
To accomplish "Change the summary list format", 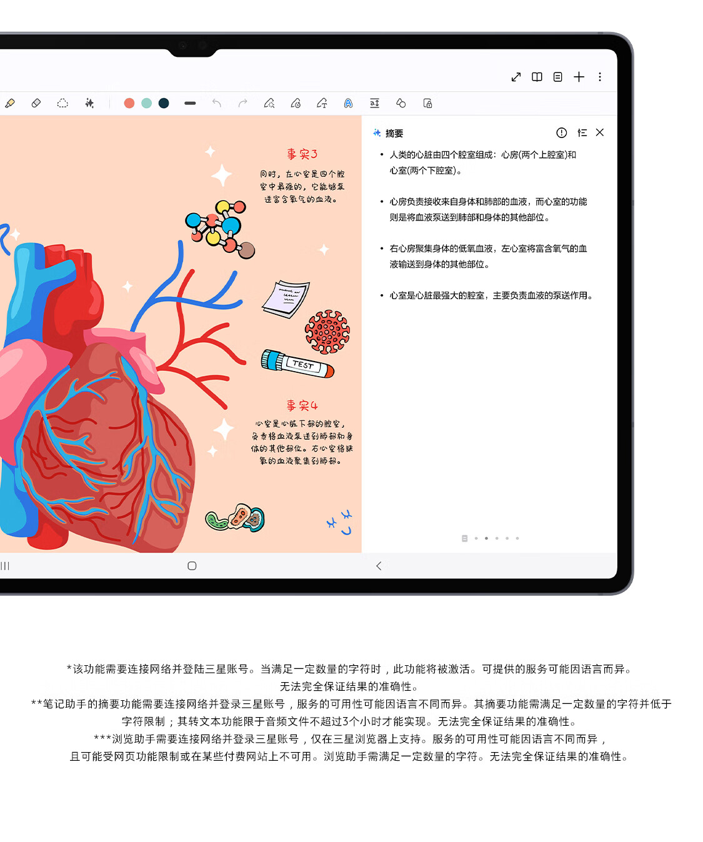I will 582,132.
